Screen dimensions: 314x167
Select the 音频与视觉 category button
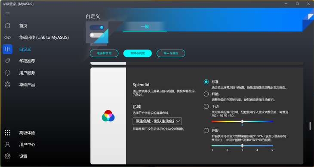(137, 53)
